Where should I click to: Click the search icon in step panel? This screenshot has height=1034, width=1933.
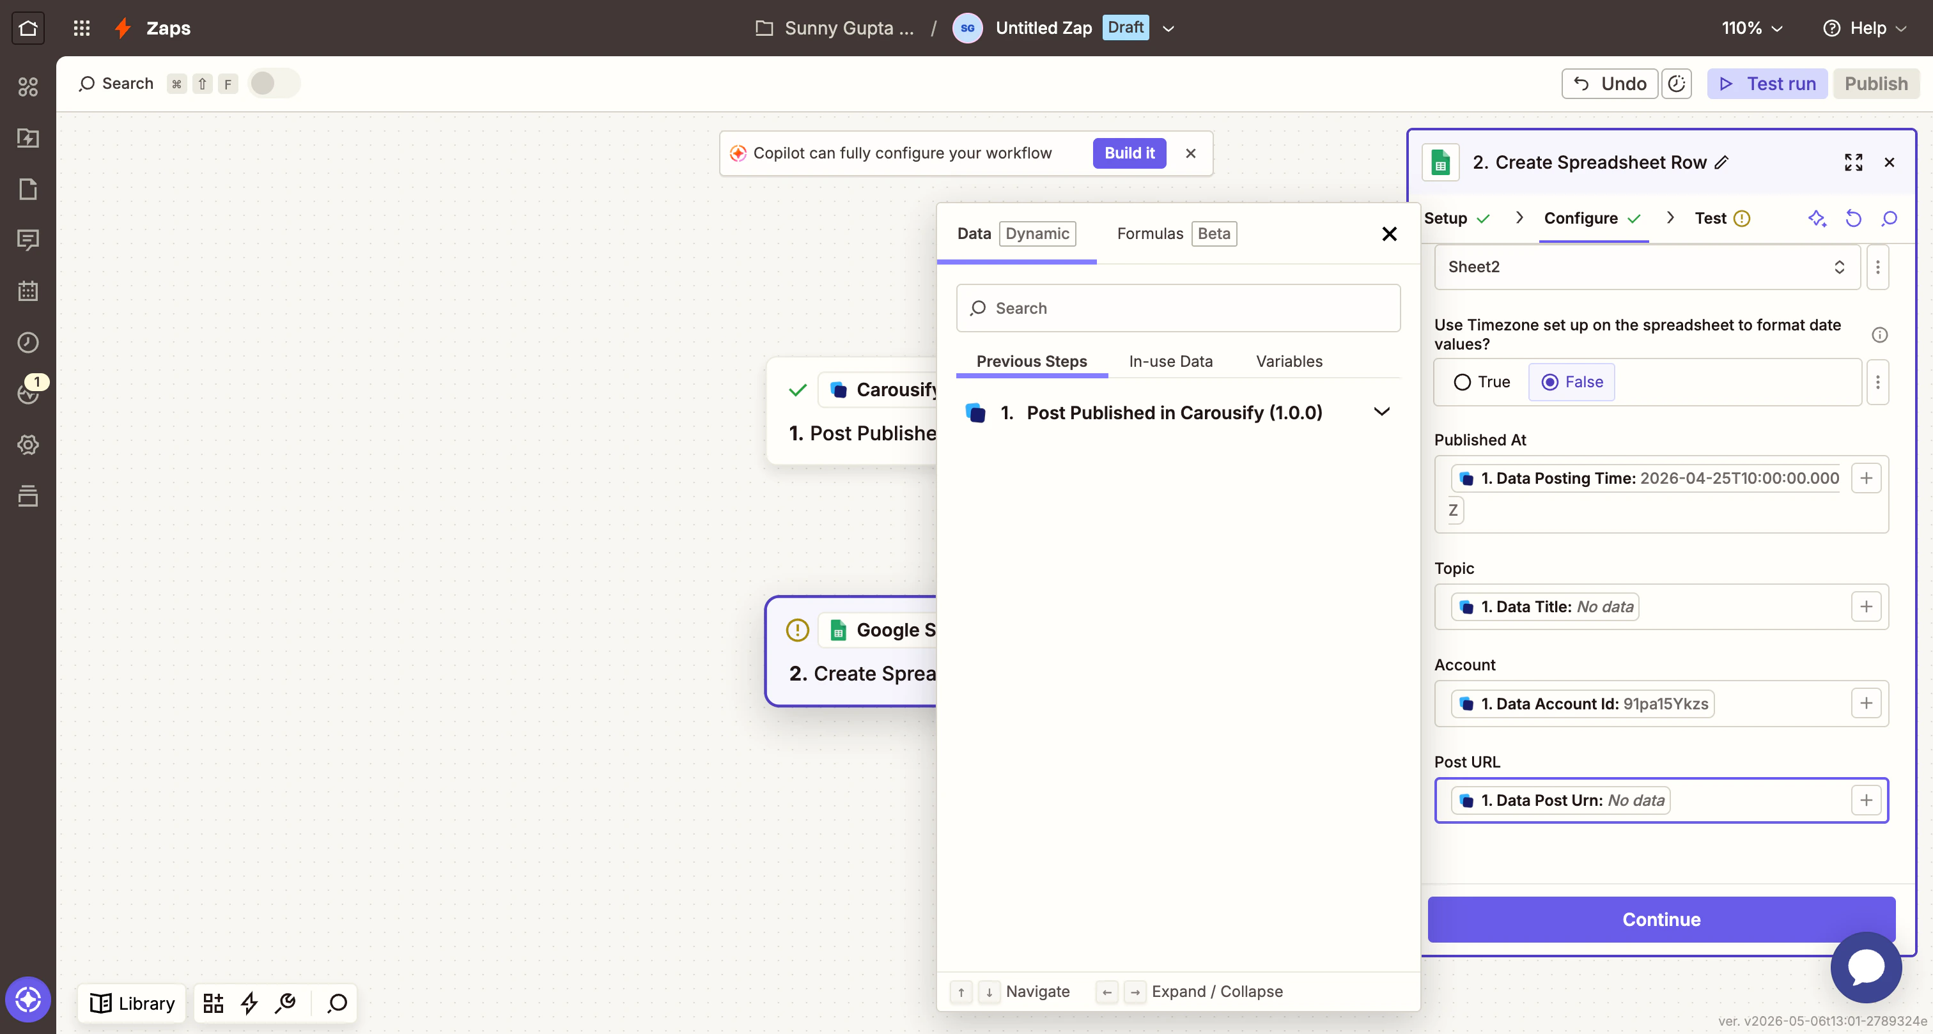point(1889,218)
